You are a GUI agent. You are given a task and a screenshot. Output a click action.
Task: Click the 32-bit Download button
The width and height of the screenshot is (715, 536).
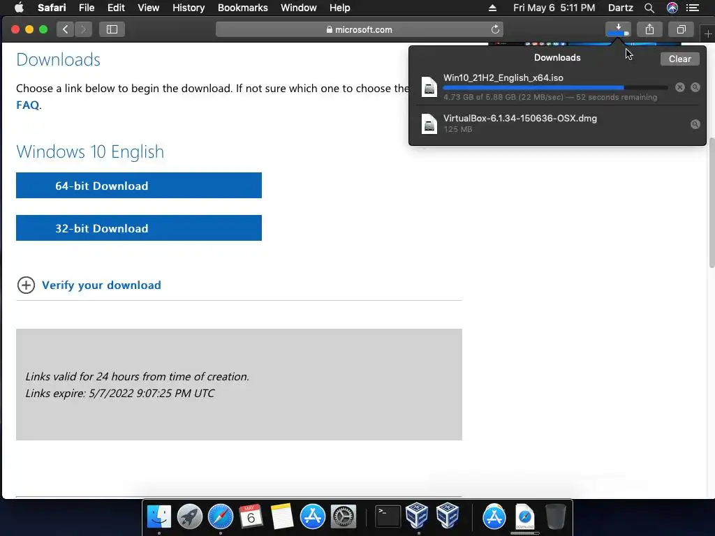139,228
